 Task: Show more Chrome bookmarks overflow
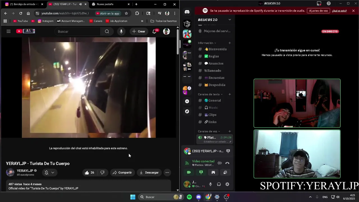pos(142,21)
